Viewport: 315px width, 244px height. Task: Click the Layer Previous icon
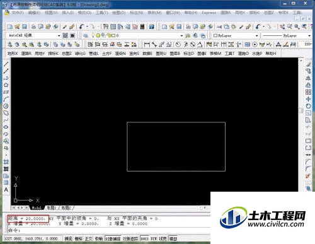[195, 35]
